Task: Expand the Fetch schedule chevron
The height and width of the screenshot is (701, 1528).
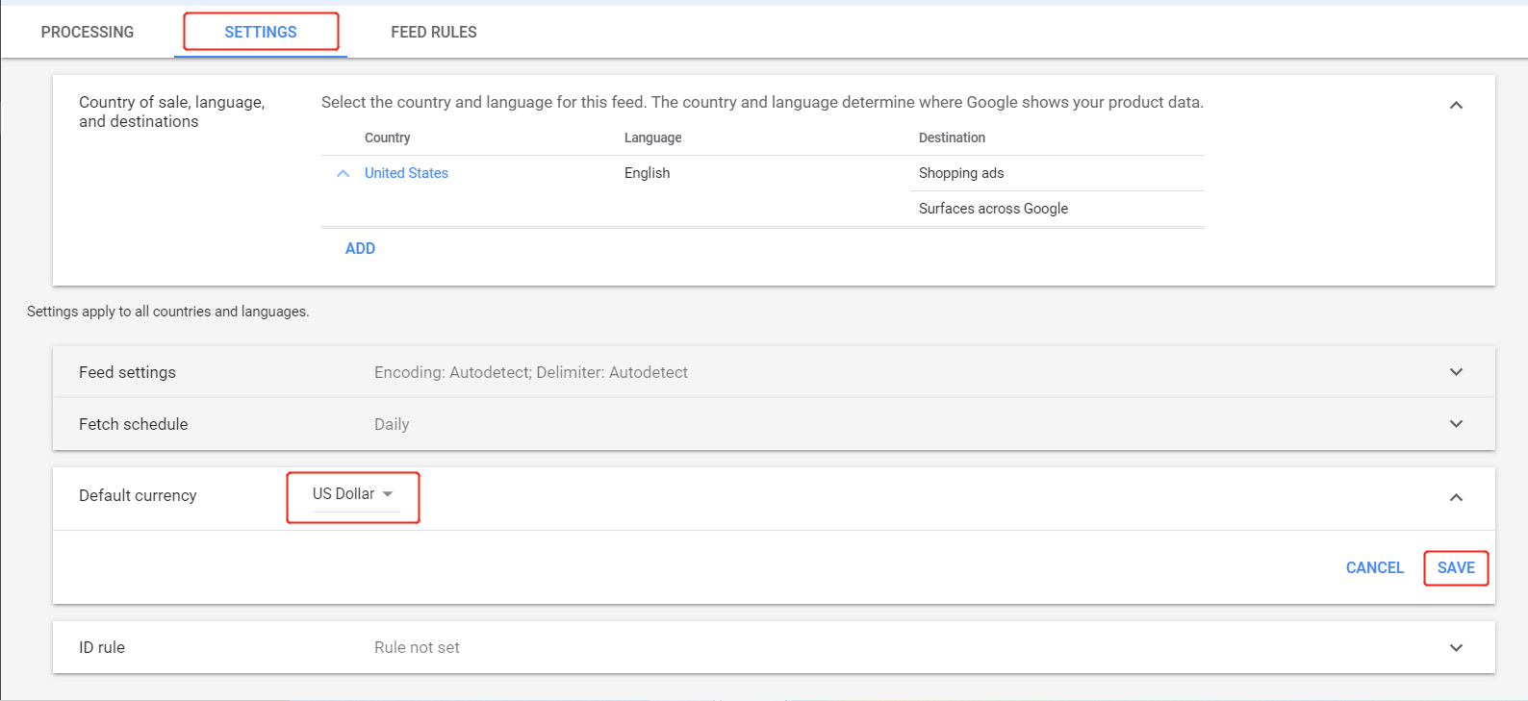Action: 1456,424
